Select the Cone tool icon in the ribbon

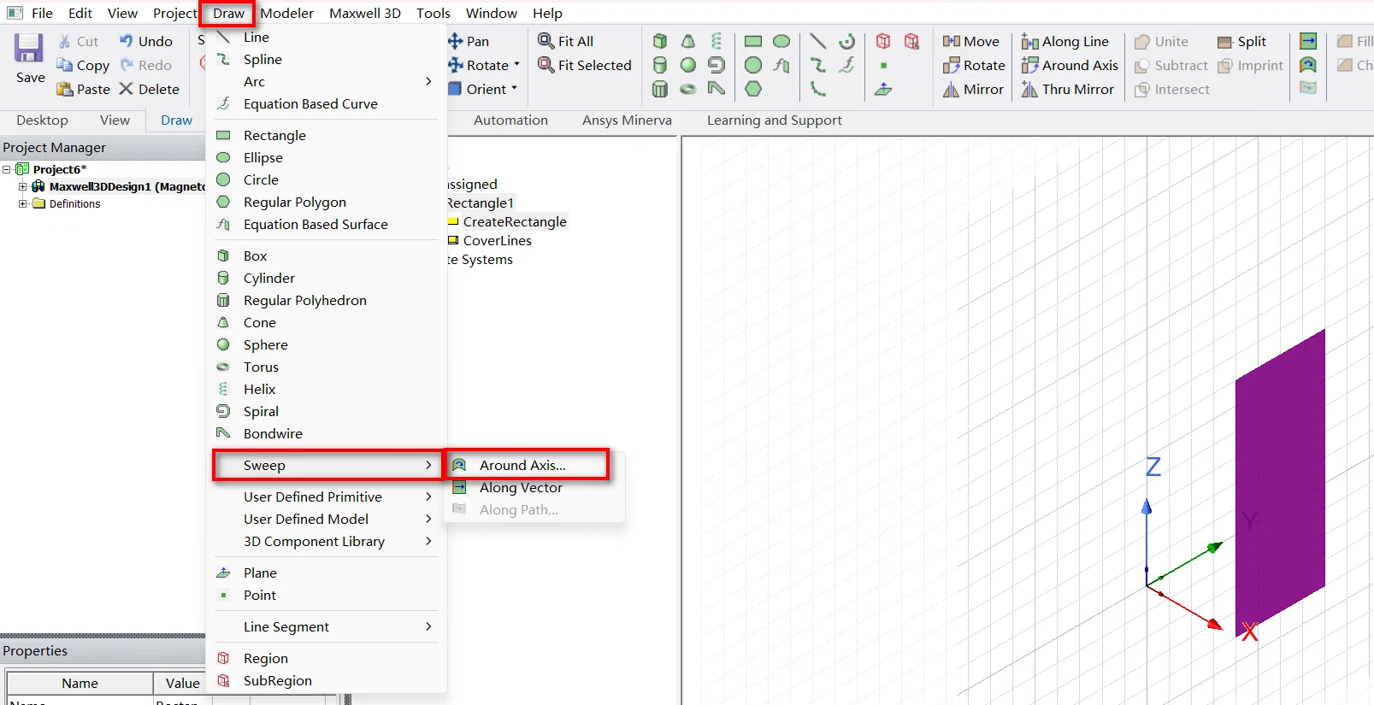(x=688, y=41)
